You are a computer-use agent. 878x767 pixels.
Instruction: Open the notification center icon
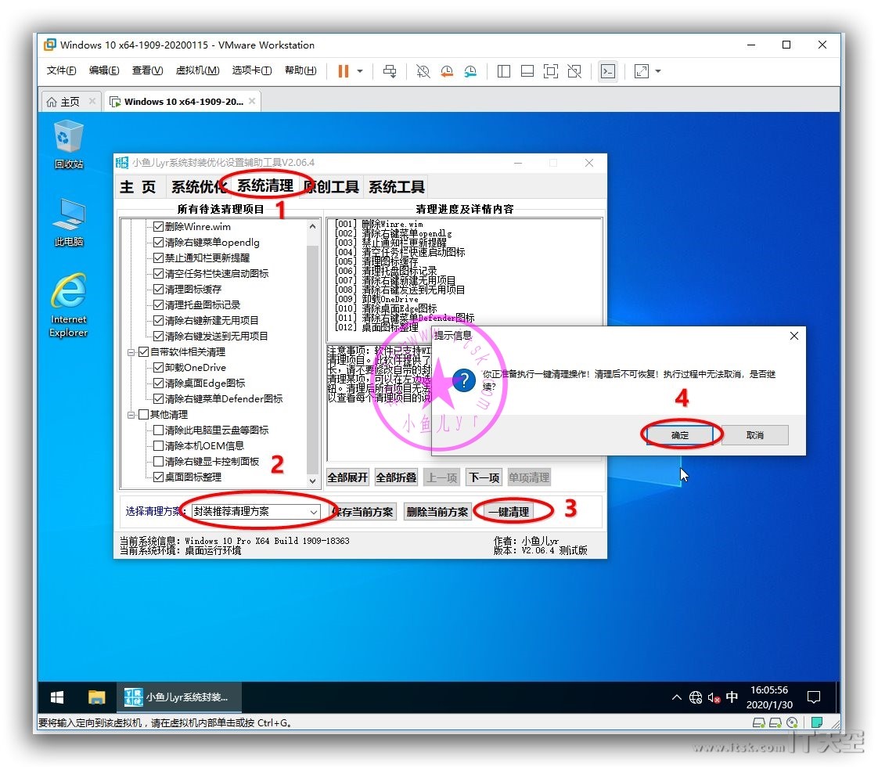tap(814, 697)
